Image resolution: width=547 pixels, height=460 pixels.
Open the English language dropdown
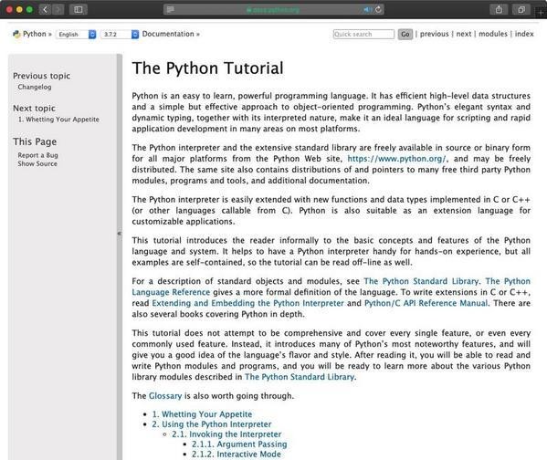tap(76, 34)
